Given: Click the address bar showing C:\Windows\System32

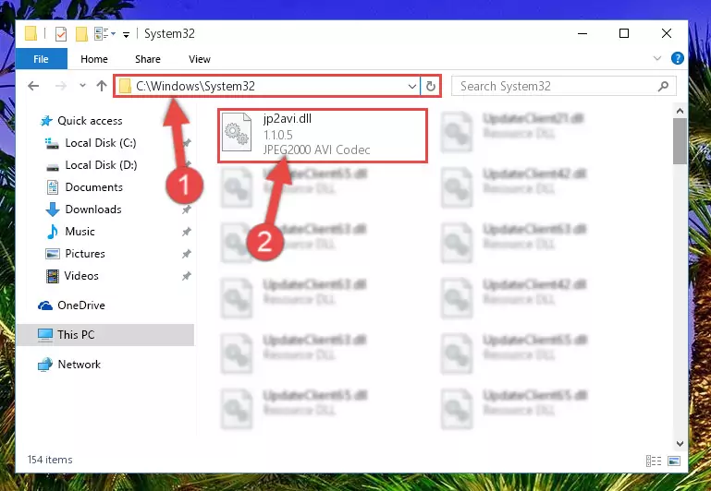Looking at the screenshot, I should pos(267,86).
